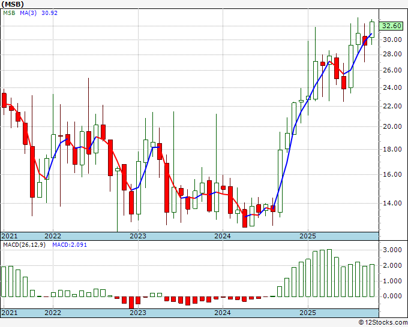This screenshot has width=408, height=327.
Task: Click the 1.000 MACD axis label
Action: point(392,281)
